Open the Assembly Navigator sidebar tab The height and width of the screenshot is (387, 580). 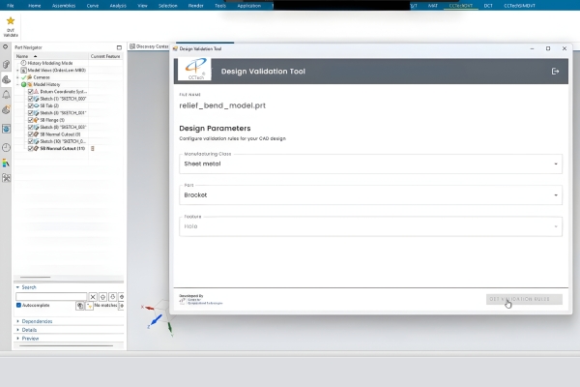6,65
